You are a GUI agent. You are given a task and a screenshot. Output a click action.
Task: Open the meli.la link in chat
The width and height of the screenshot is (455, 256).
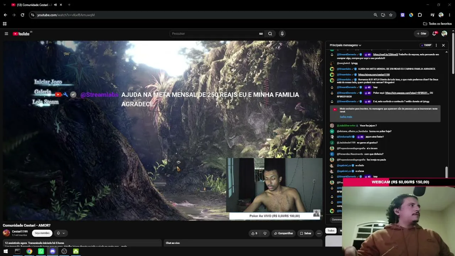385,55
